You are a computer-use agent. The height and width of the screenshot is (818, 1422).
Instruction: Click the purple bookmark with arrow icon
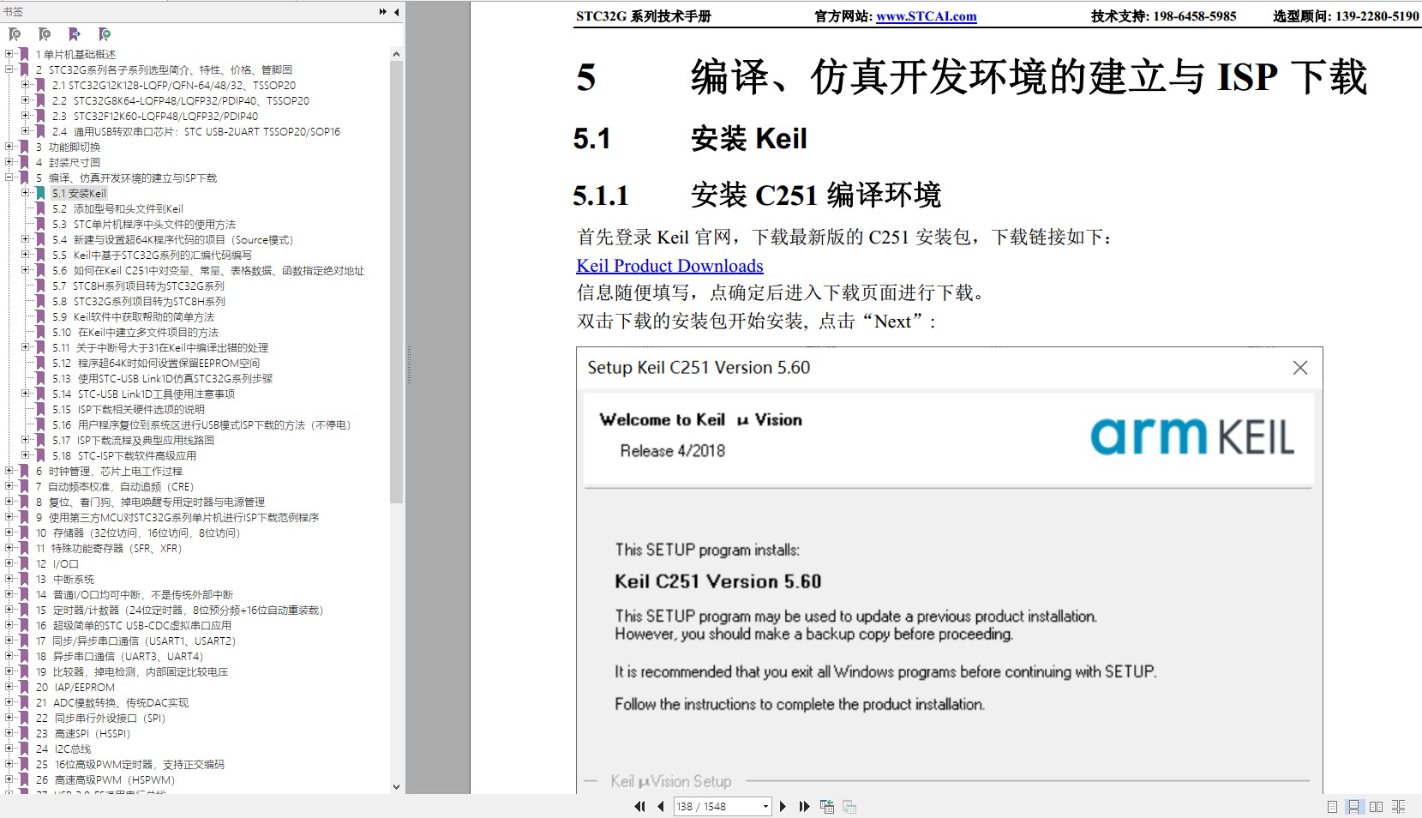[x=75, y=34]
